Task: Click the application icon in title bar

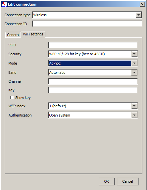Action: pos(5,4)
